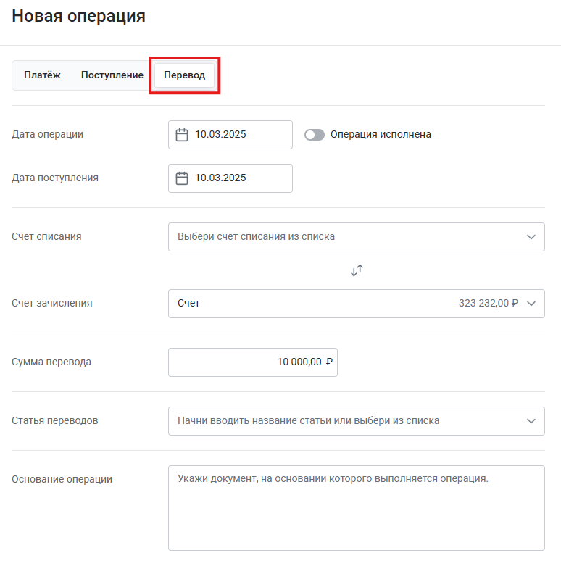Click the Дата операции date value 10.03.2025
The image size is (561, 566).
[220, 134]
